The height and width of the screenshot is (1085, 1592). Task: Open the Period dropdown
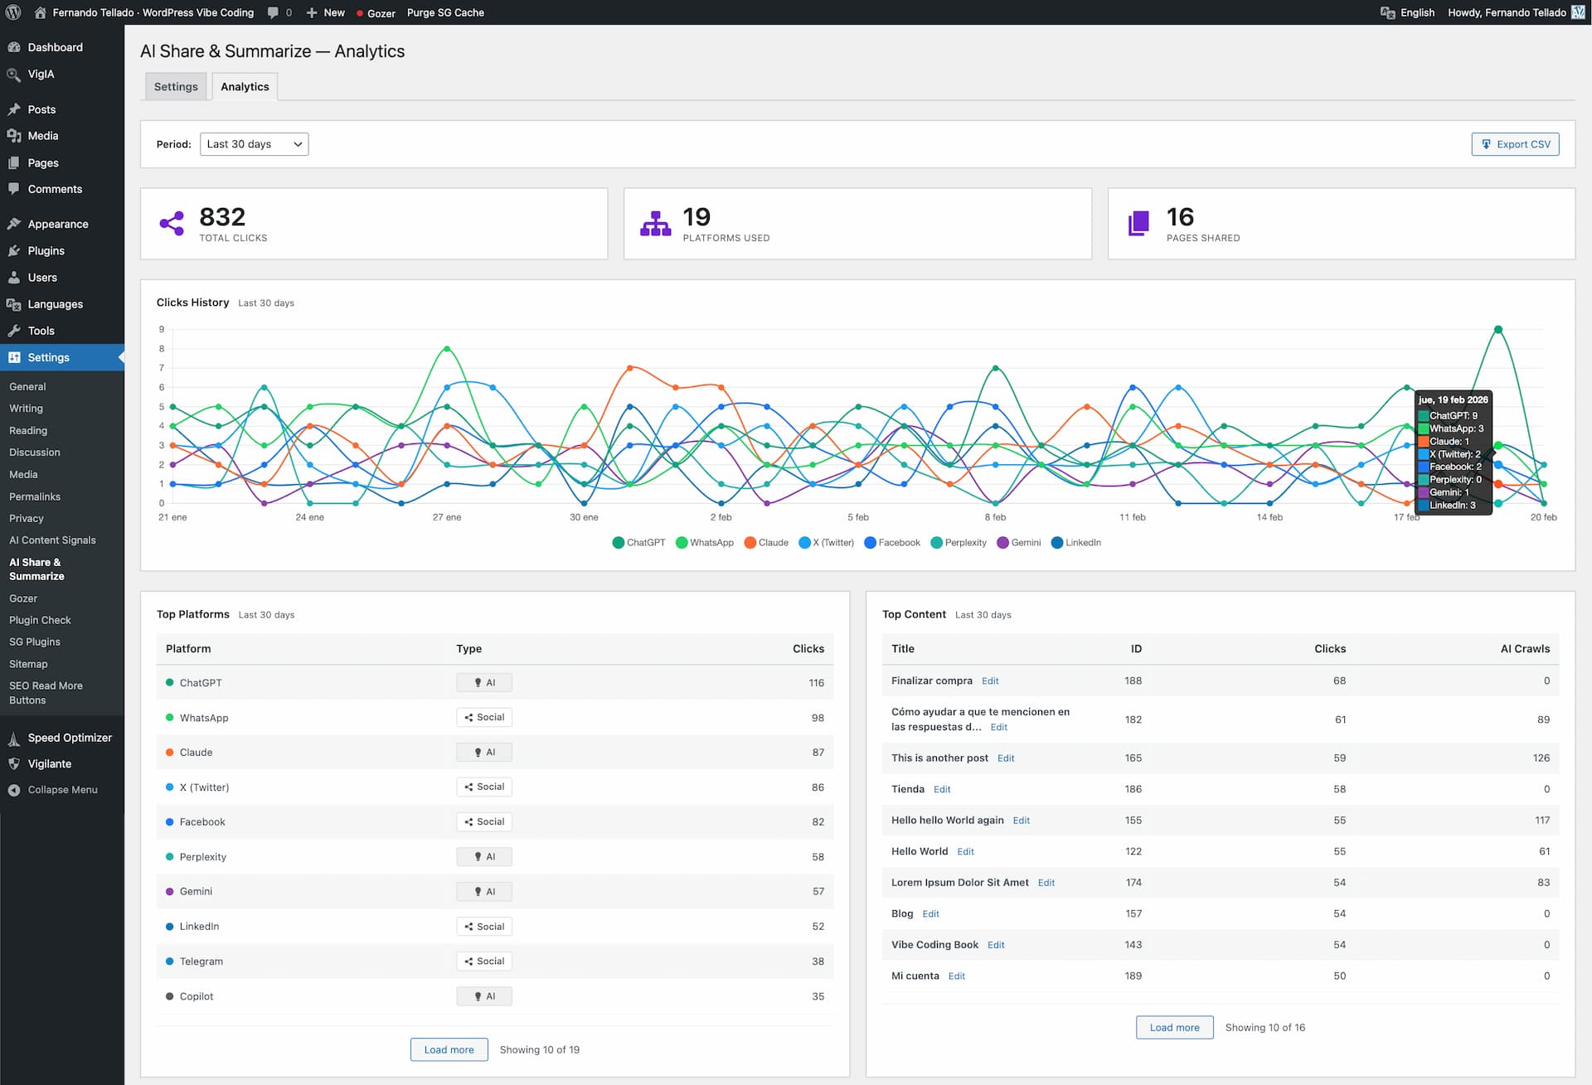(x=254, y=143)
